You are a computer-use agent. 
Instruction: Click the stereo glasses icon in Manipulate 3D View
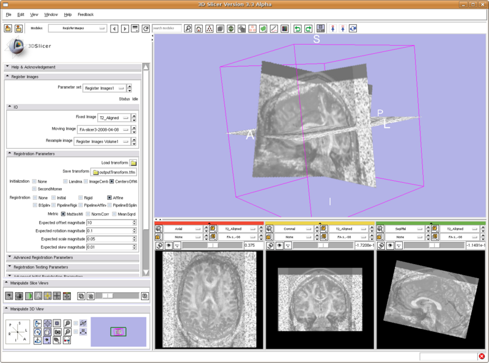click(x=67, y=340)
